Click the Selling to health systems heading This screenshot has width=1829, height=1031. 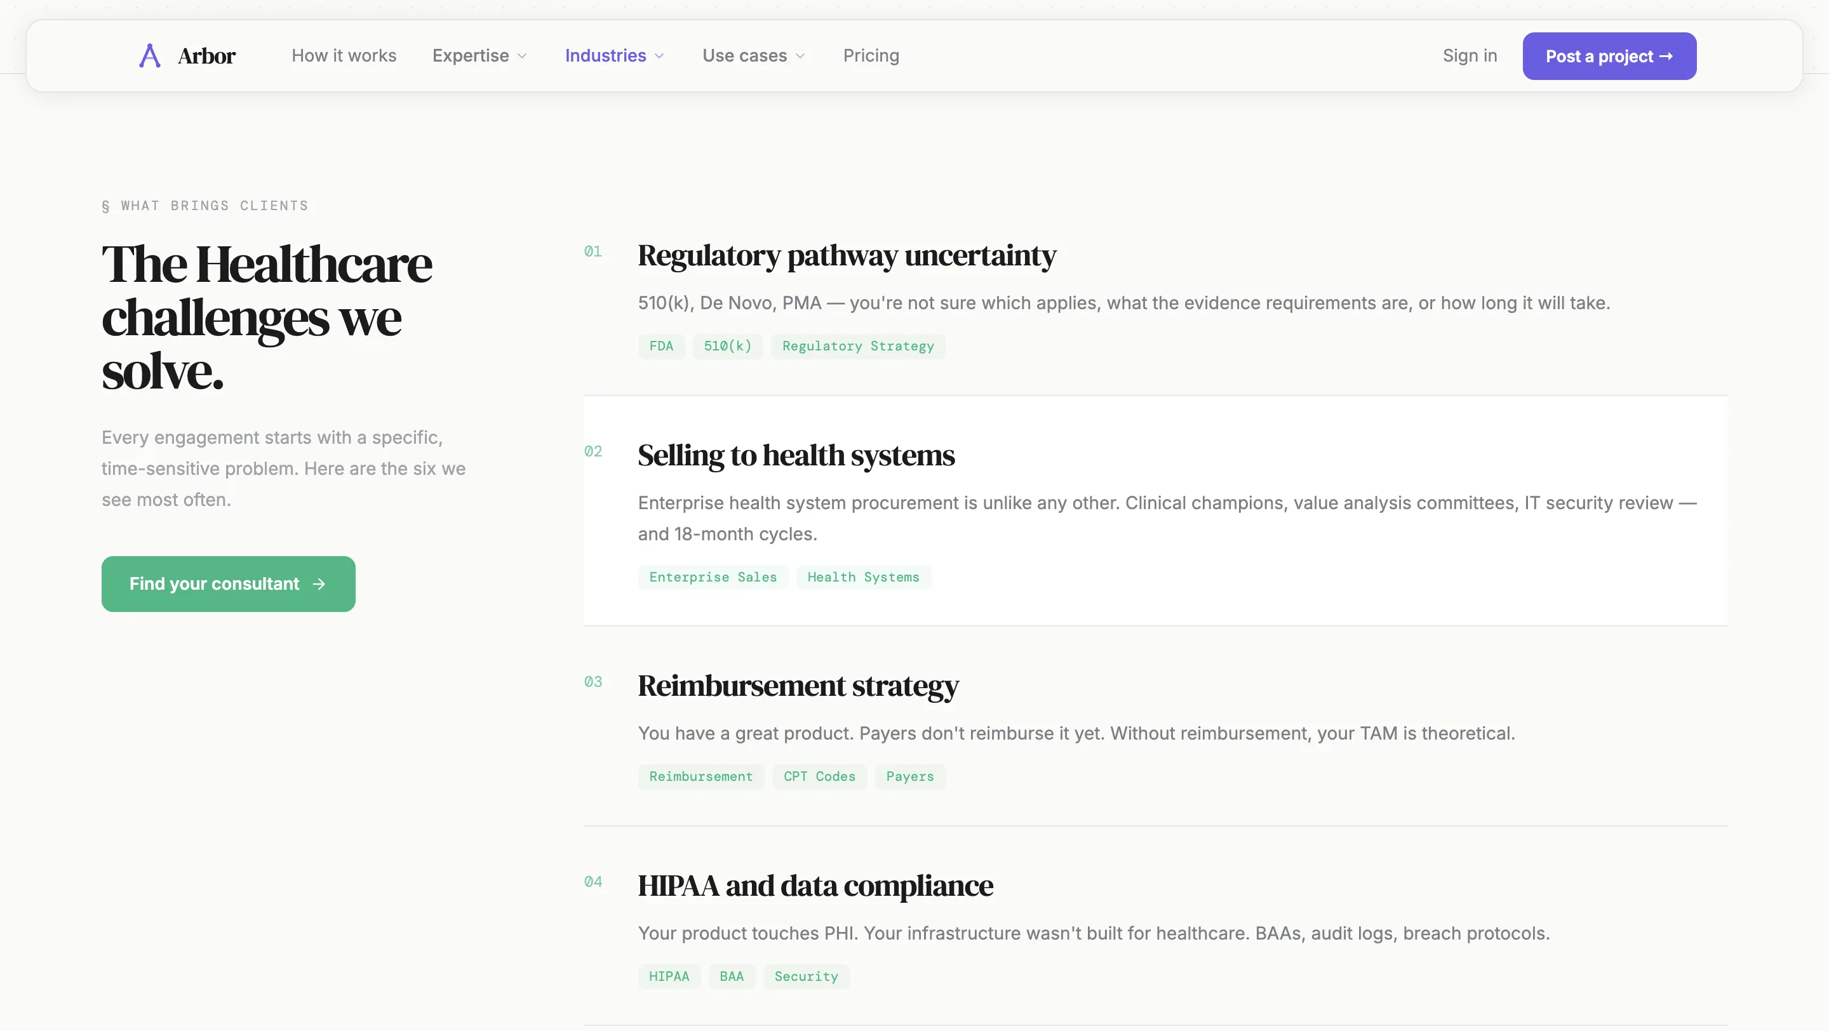795,456
